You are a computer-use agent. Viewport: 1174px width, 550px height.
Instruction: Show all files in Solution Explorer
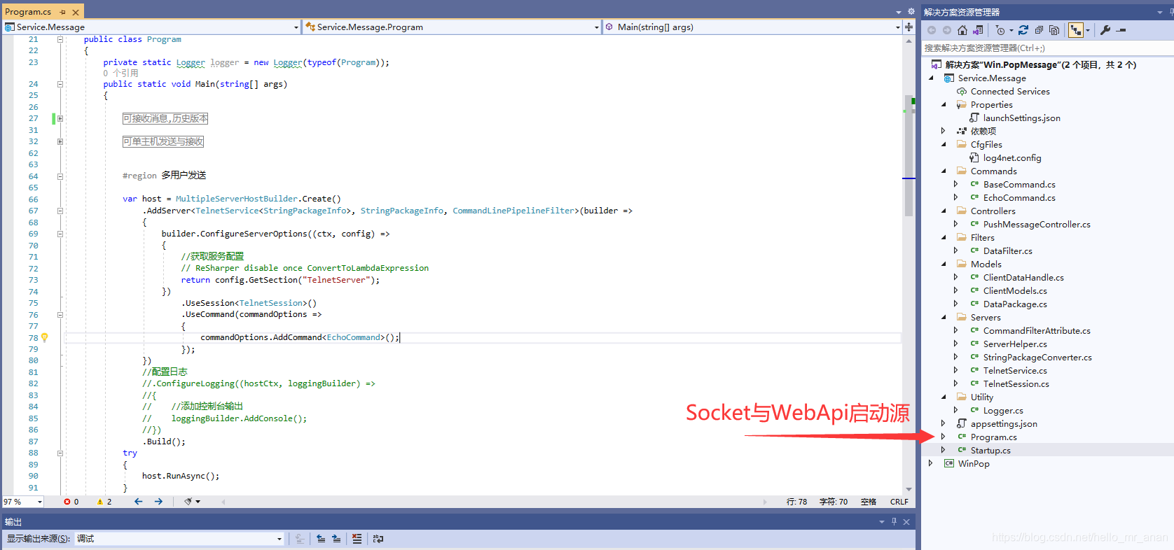click(1054, 30)
